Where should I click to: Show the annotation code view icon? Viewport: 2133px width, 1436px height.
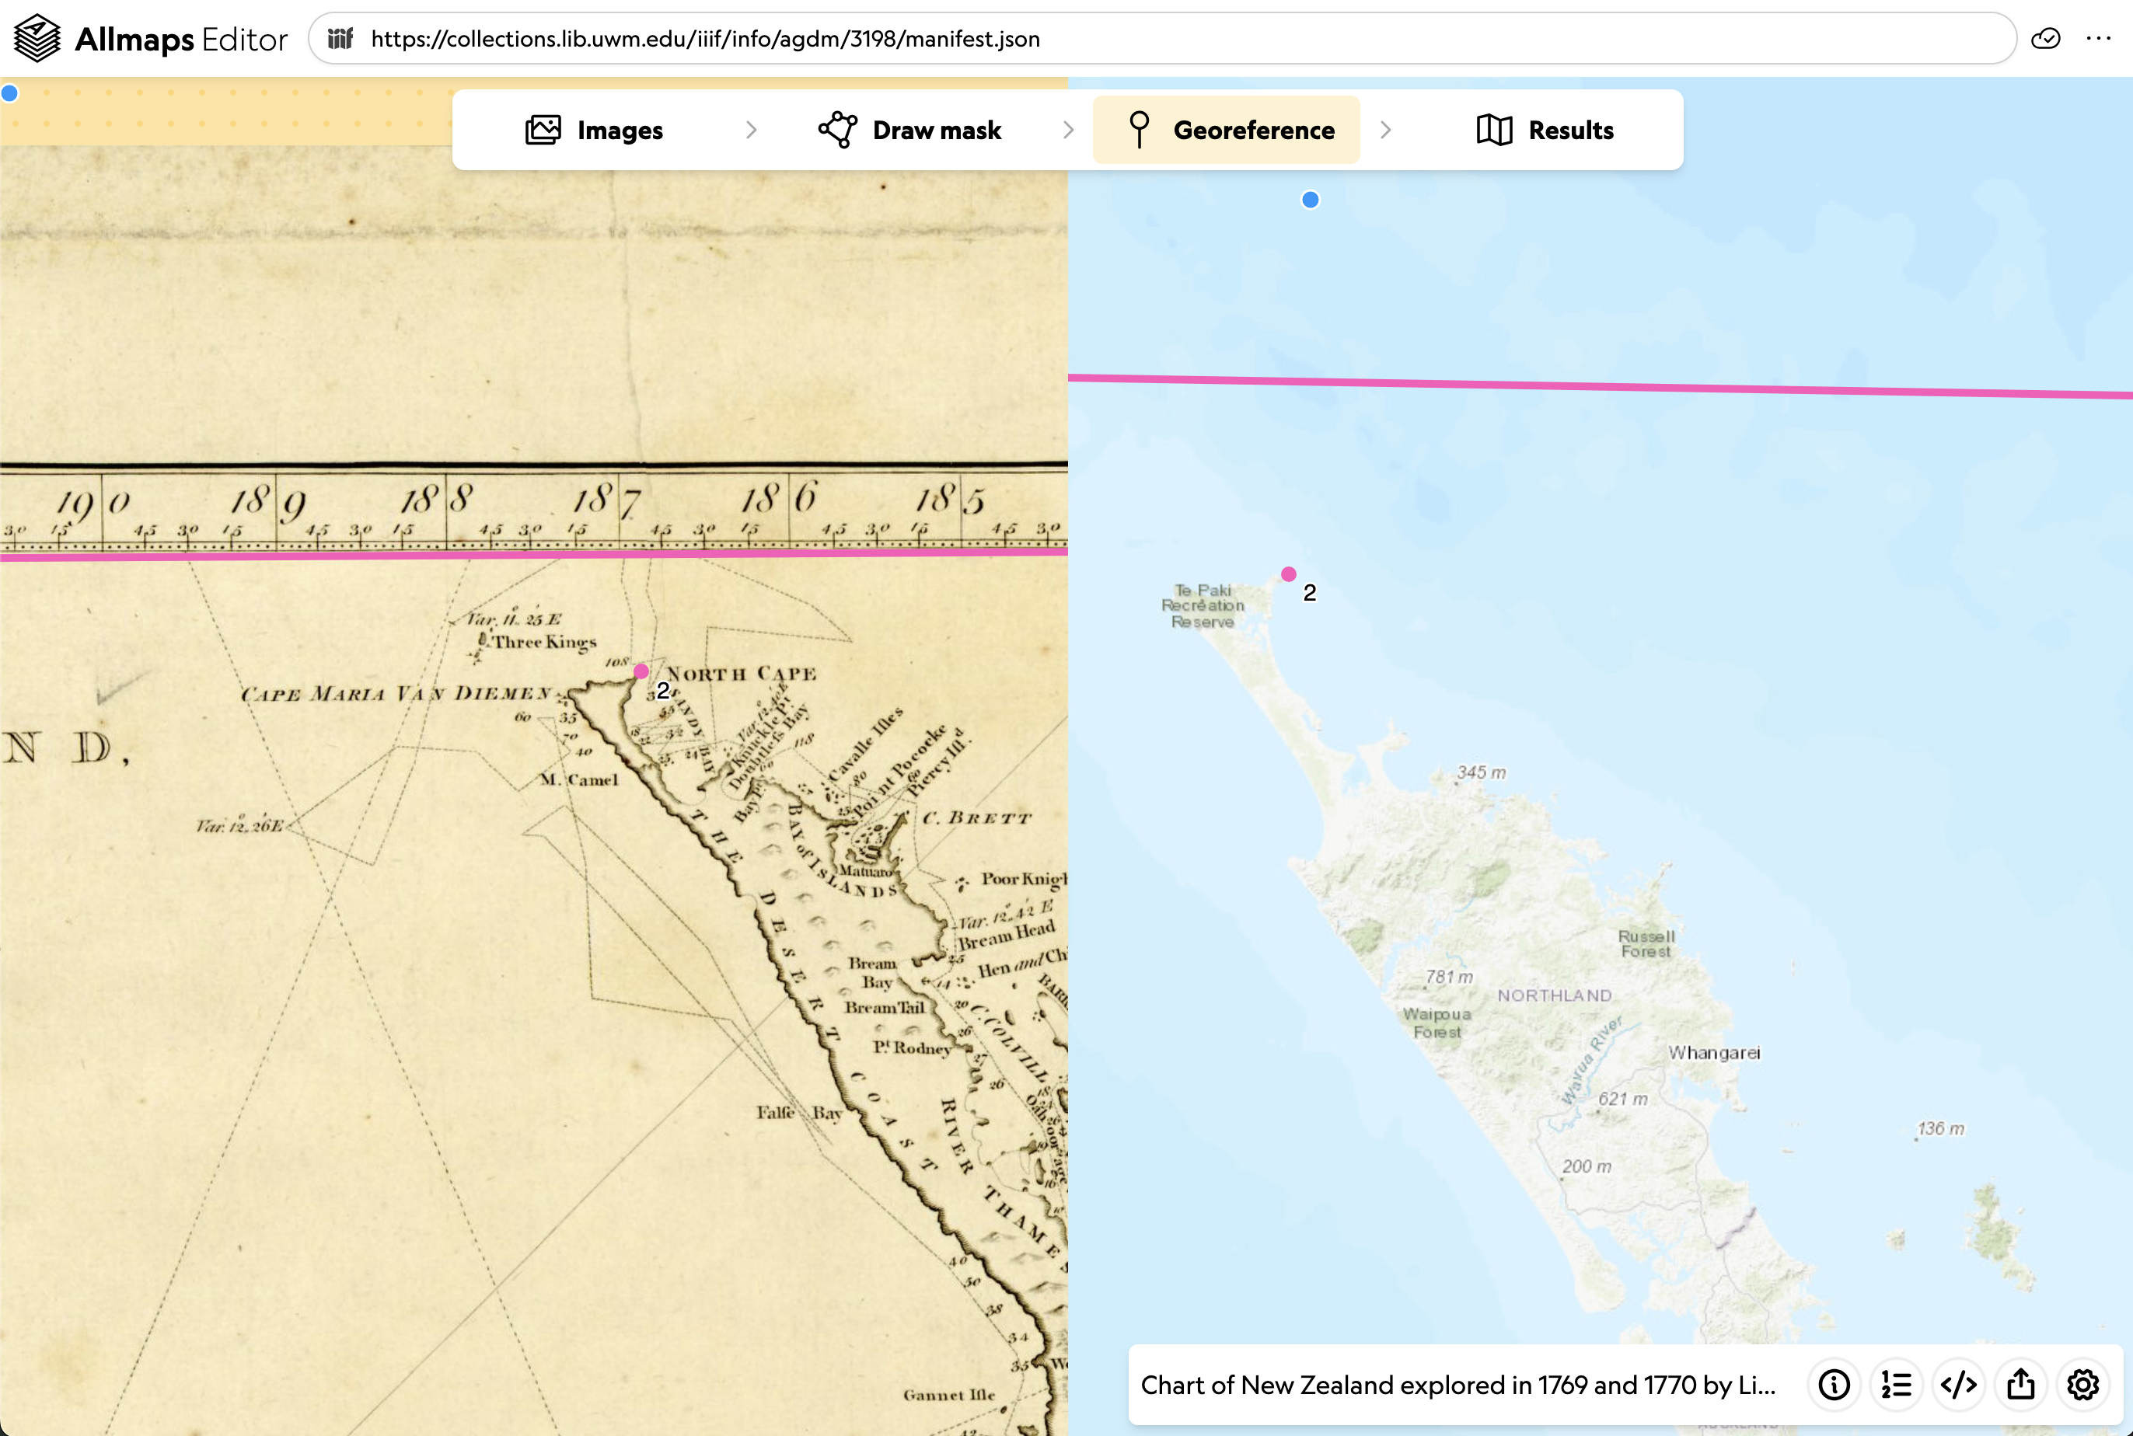1958,1385
